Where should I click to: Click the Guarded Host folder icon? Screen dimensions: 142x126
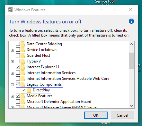point(22,55)
